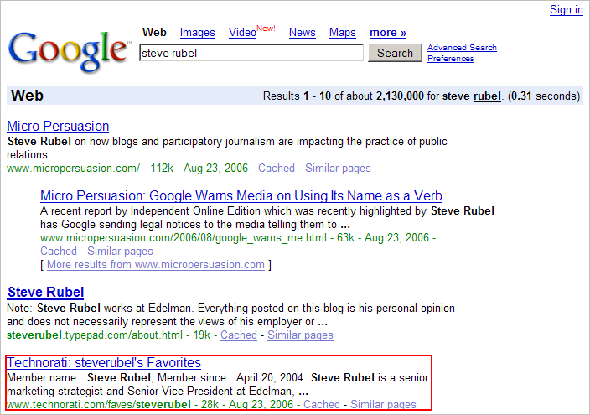This screenshot has height=415, width=590.
Task: Open the more » menu link
Action: pos(388,33)
